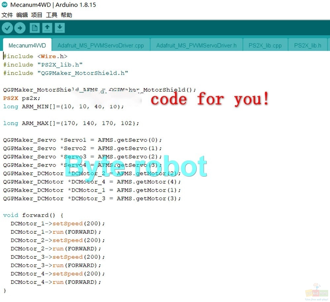Click the Arduino logo in title bar
Viewport: 330px width, 302px height.
click(4, 5)
